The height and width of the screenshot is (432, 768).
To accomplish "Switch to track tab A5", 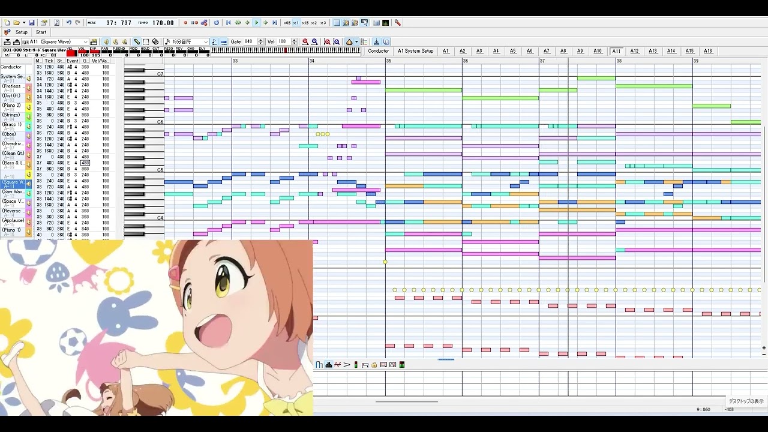I will coord(513,51).
